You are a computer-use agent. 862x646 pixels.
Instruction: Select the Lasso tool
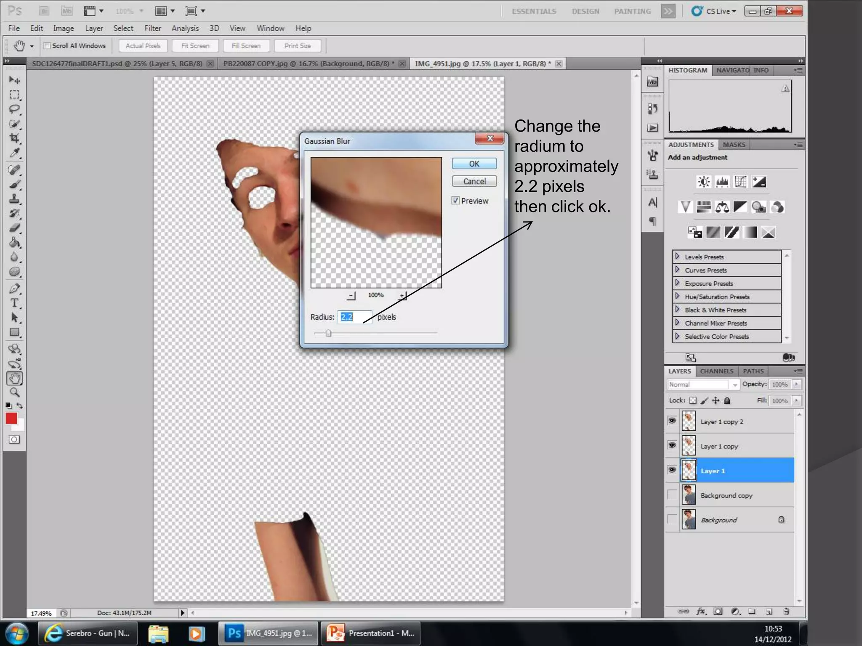(14, 109)
